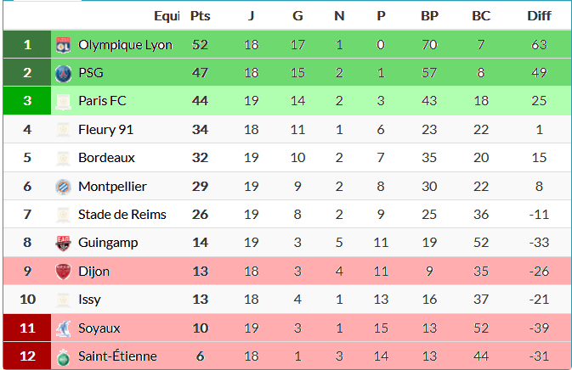Click the Guingamp club badge
This screenshot has width=572, height=370.
(x=63, y=243)
